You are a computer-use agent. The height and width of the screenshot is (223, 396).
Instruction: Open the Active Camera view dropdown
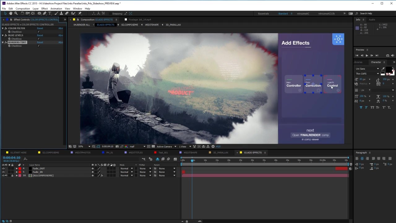(166, 146)
